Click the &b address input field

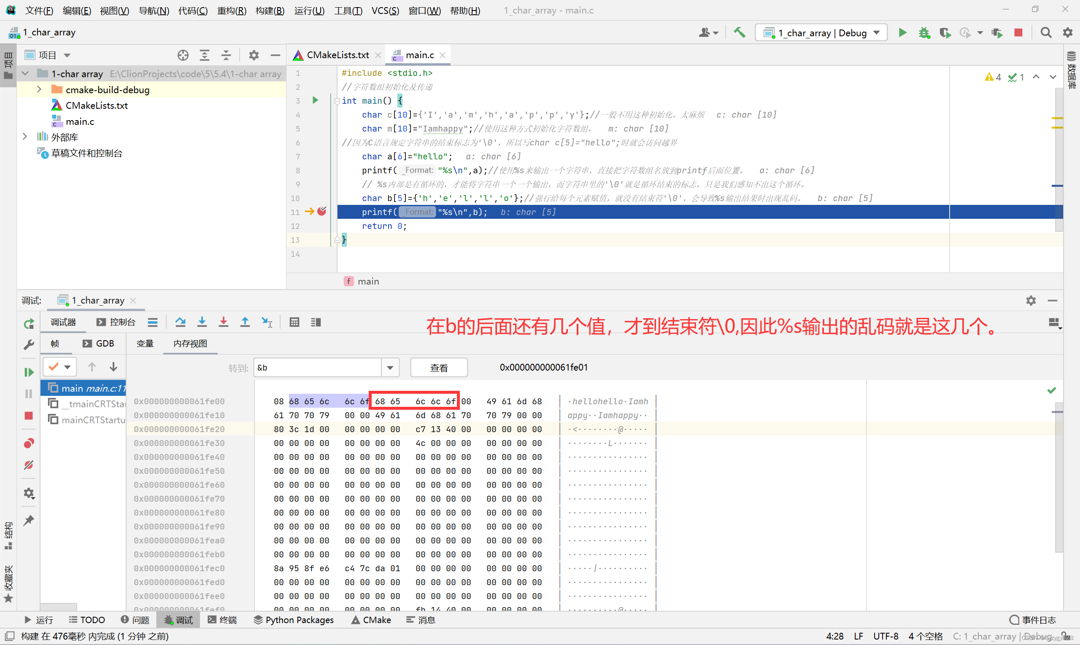318,368
